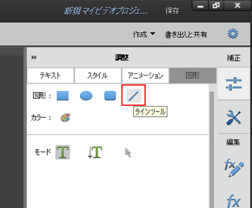The width and height of the screenshot is (252, 208).
Task: Open settings with the gear icon
Action: pos(233,34)
